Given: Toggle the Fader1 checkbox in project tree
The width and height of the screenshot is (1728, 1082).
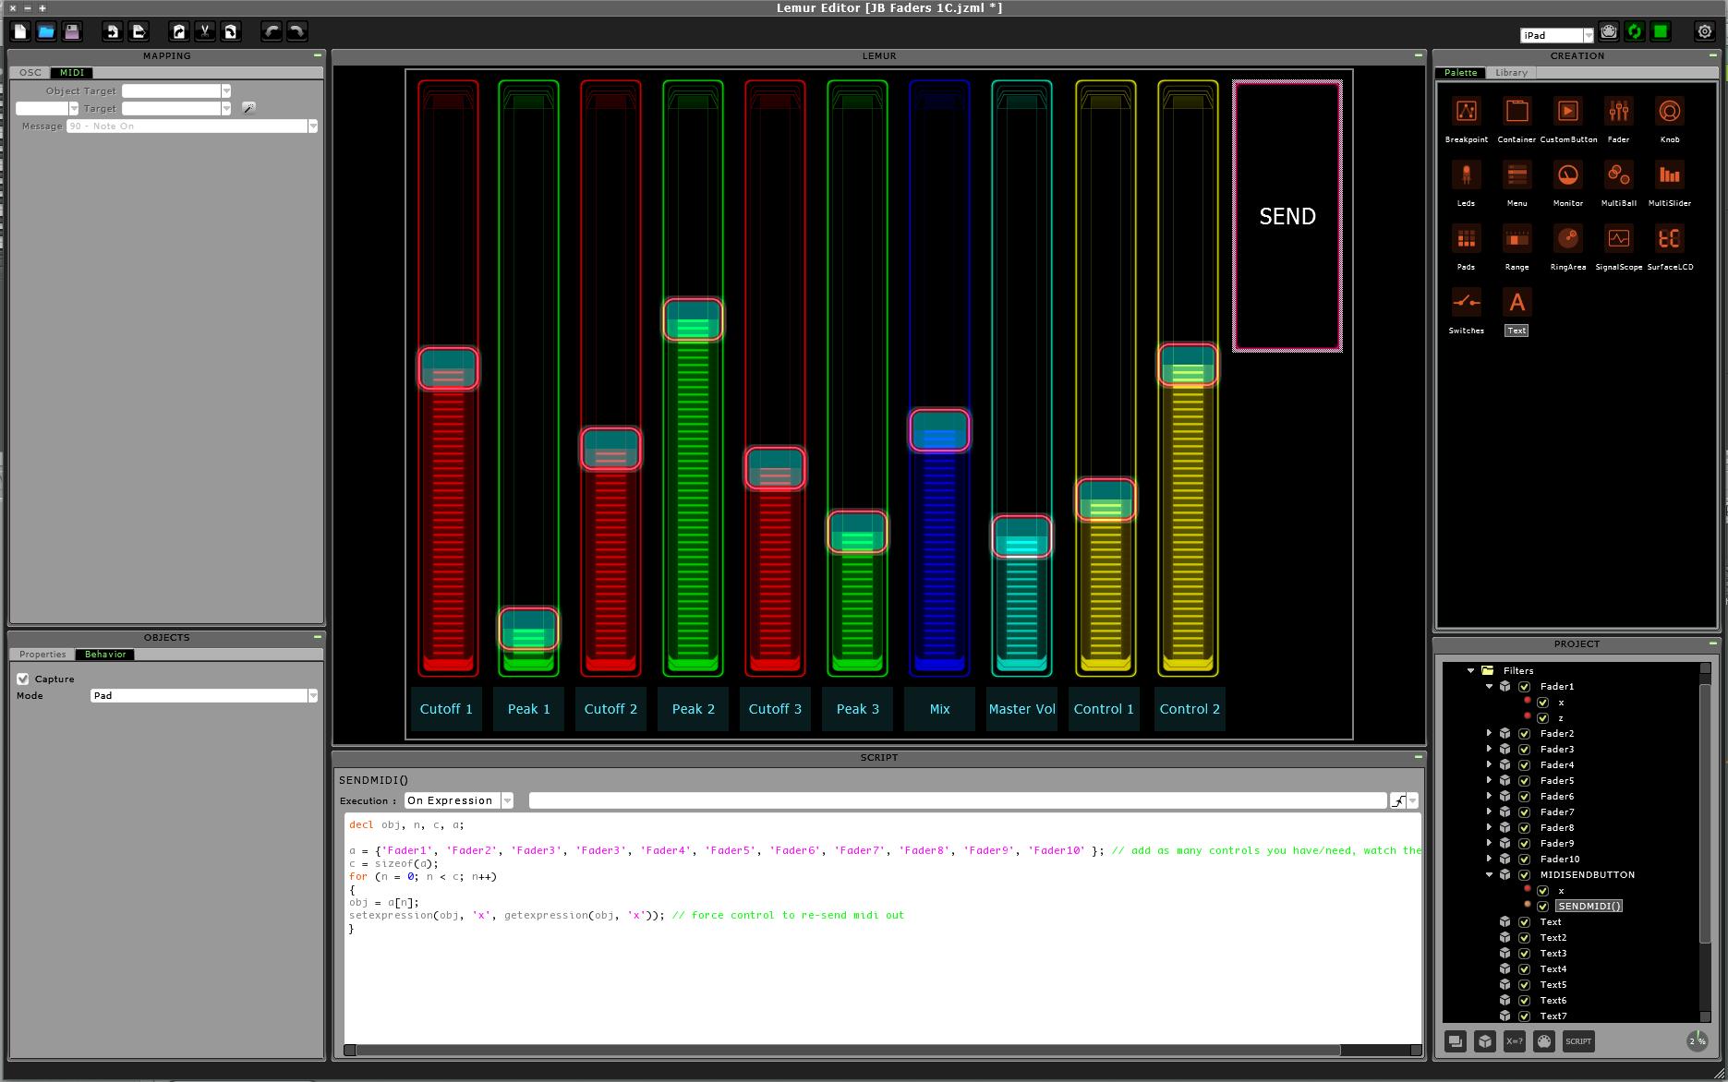Looking at the screenshot, I should [x=1525, y=687].
